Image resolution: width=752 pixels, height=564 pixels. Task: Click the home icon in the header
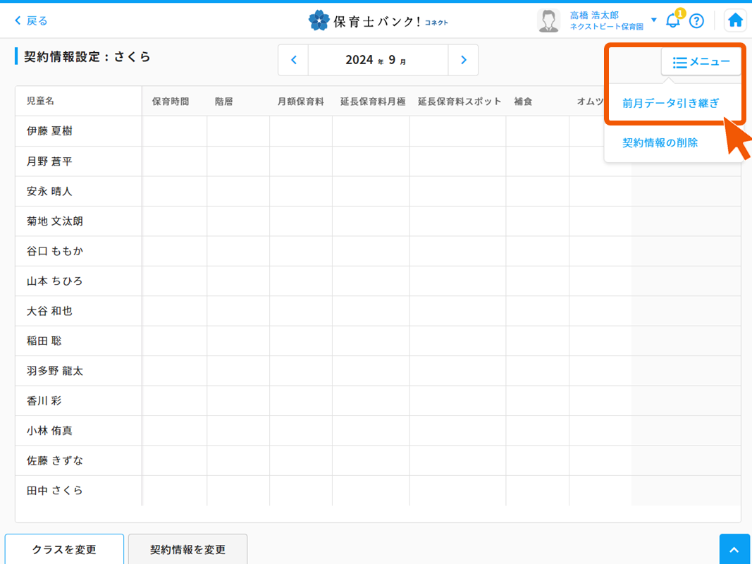(x=734, y=20)
